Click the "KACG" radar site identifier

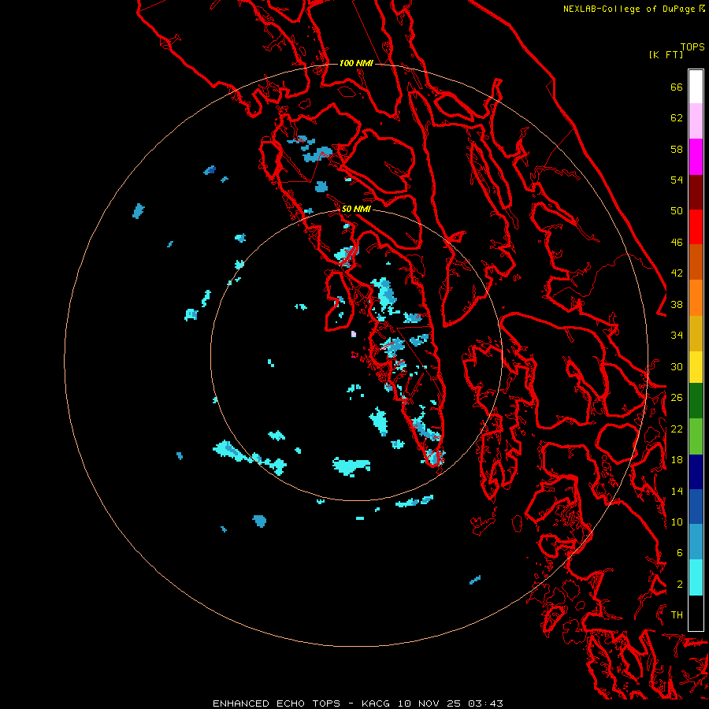375,703
